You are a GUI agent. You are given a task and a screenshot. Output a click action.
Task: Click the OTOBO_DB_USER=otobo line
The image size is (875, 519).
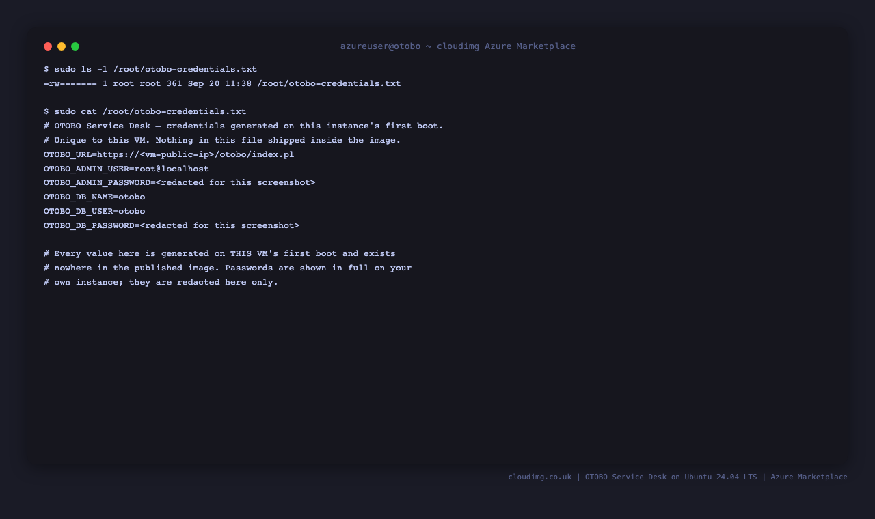point(94,212)
